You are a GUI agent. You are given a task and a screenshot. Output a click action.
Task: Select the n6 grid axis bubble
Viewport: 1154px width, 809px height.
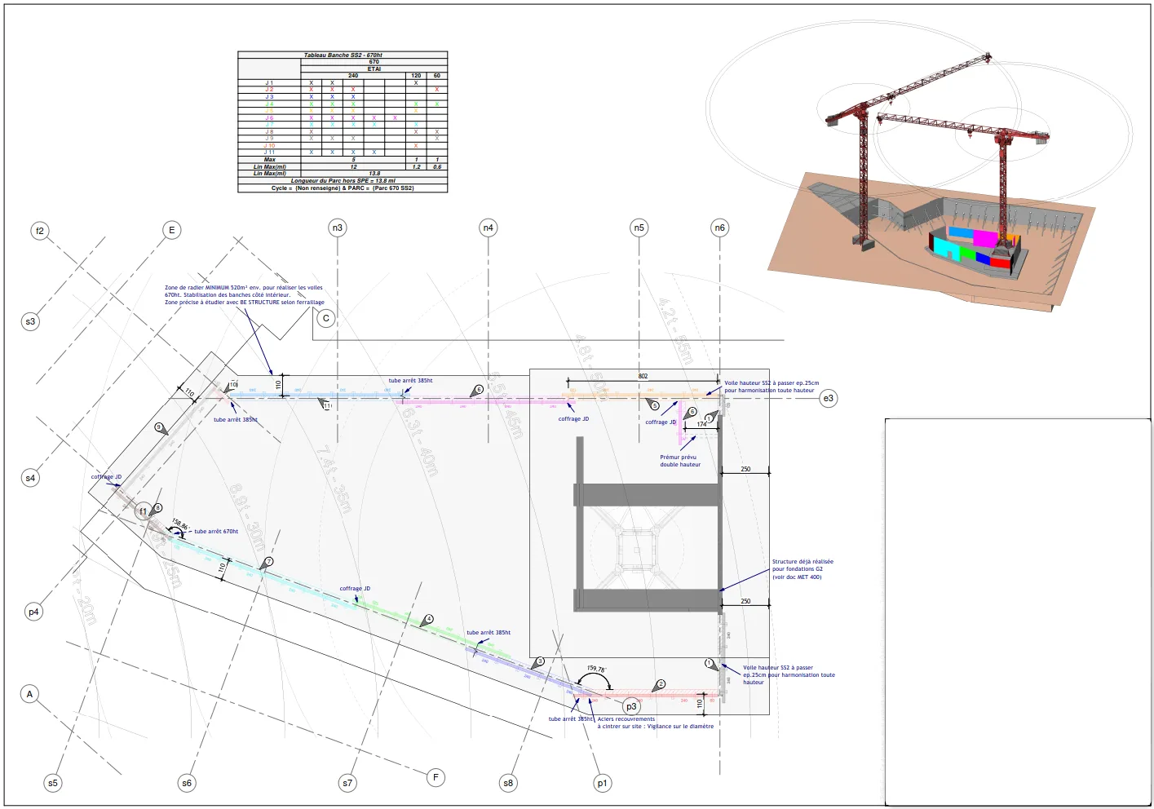click(719, 228)
